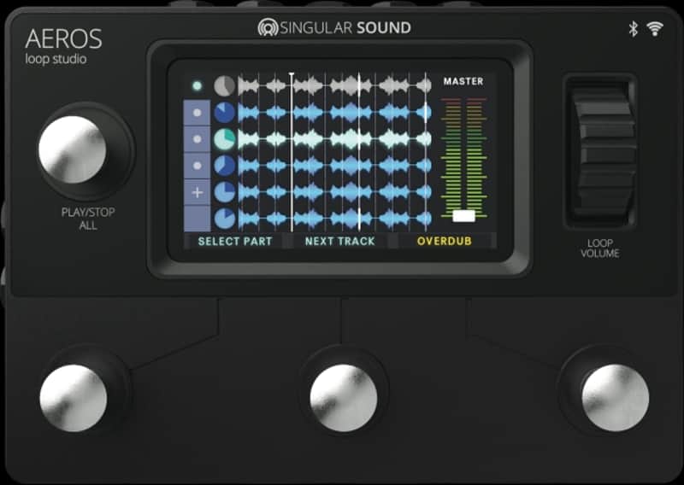684x485 pixels.
Task: Click the 'loop studio' subtitle text
Action: click(56, 59)
